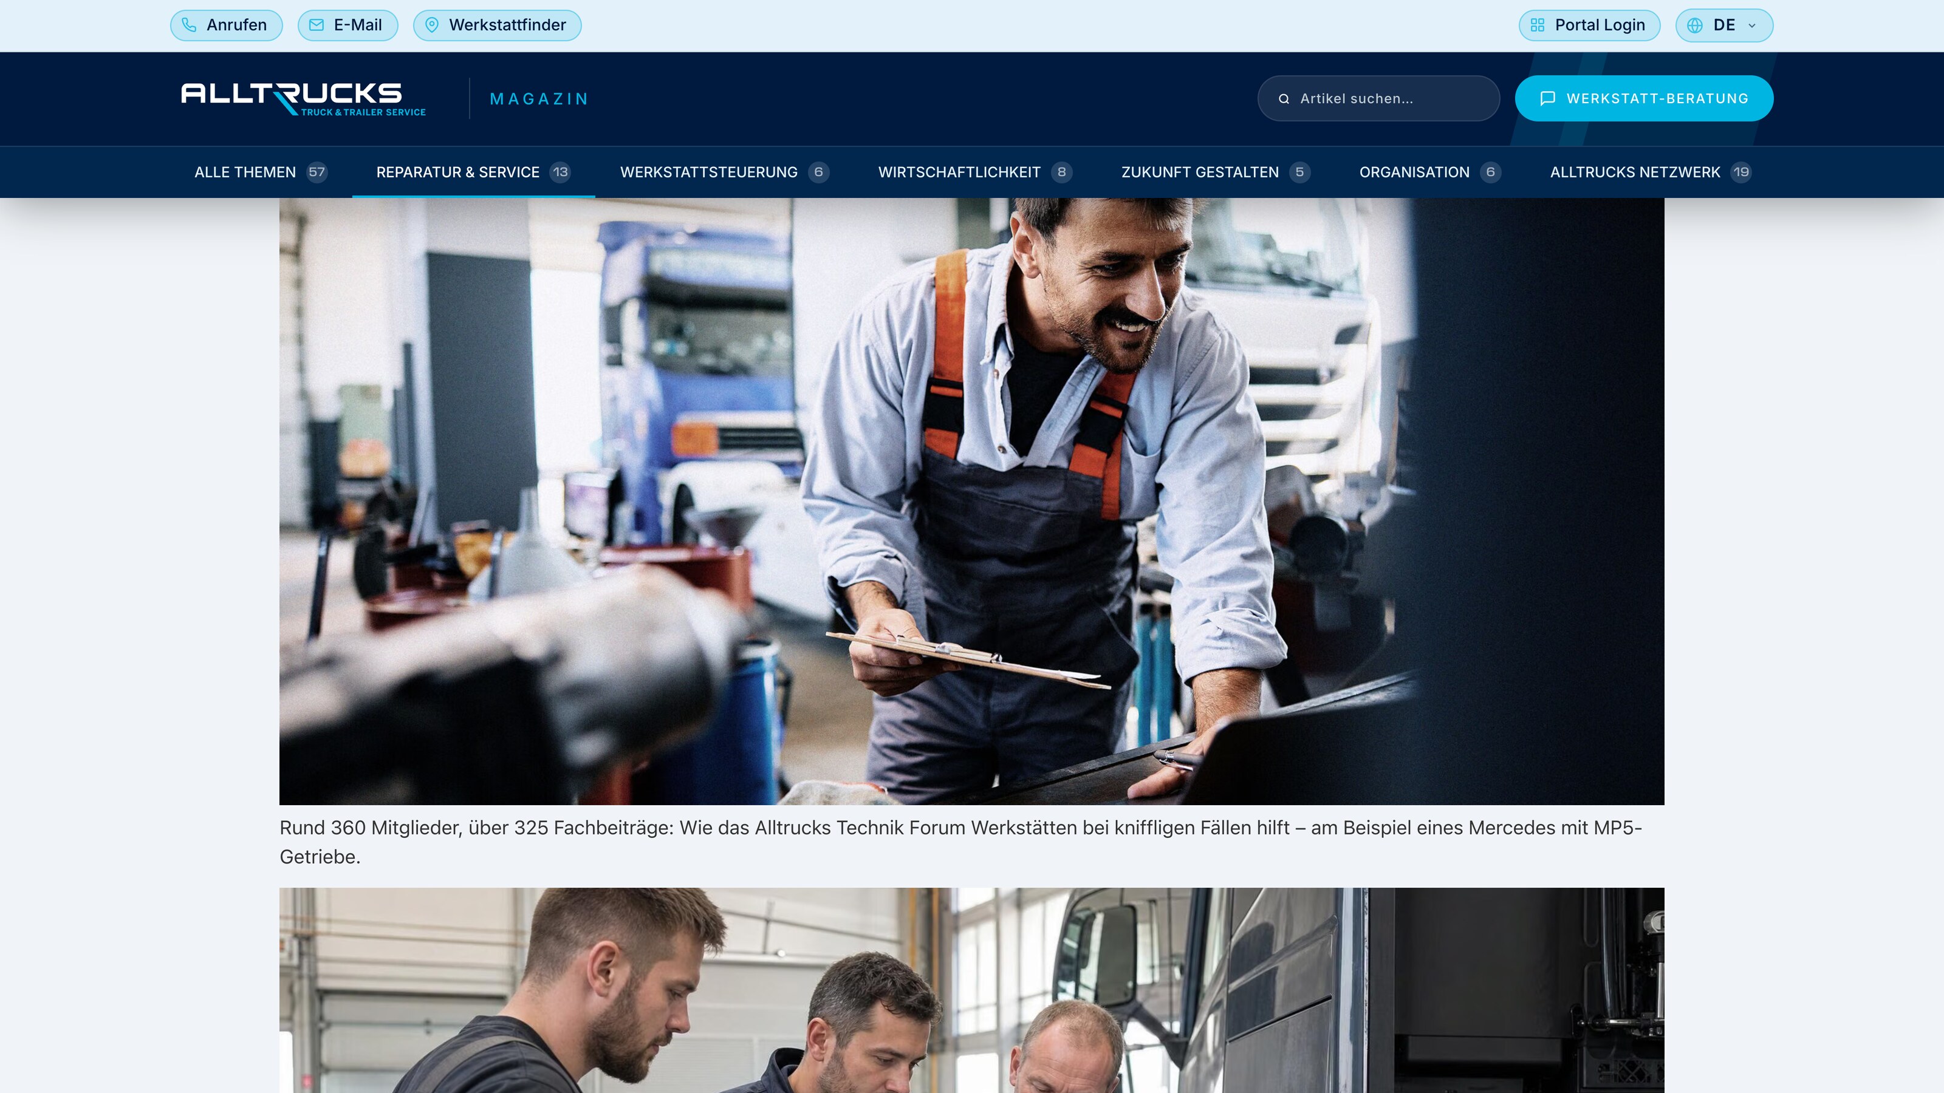Select the Organisation tab

tap(1430, 172)
